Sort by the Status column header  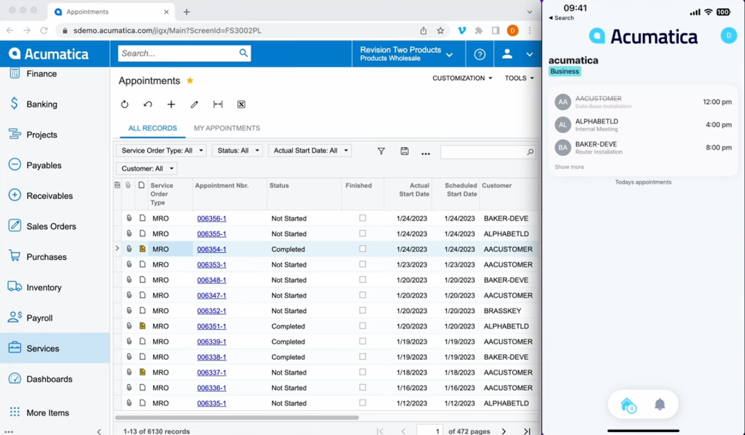[x=279, y=185]
